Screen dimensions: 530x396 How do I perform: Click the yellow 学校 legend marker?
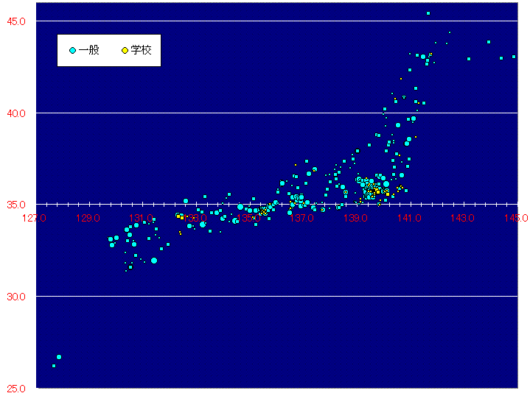click(125, 50)
